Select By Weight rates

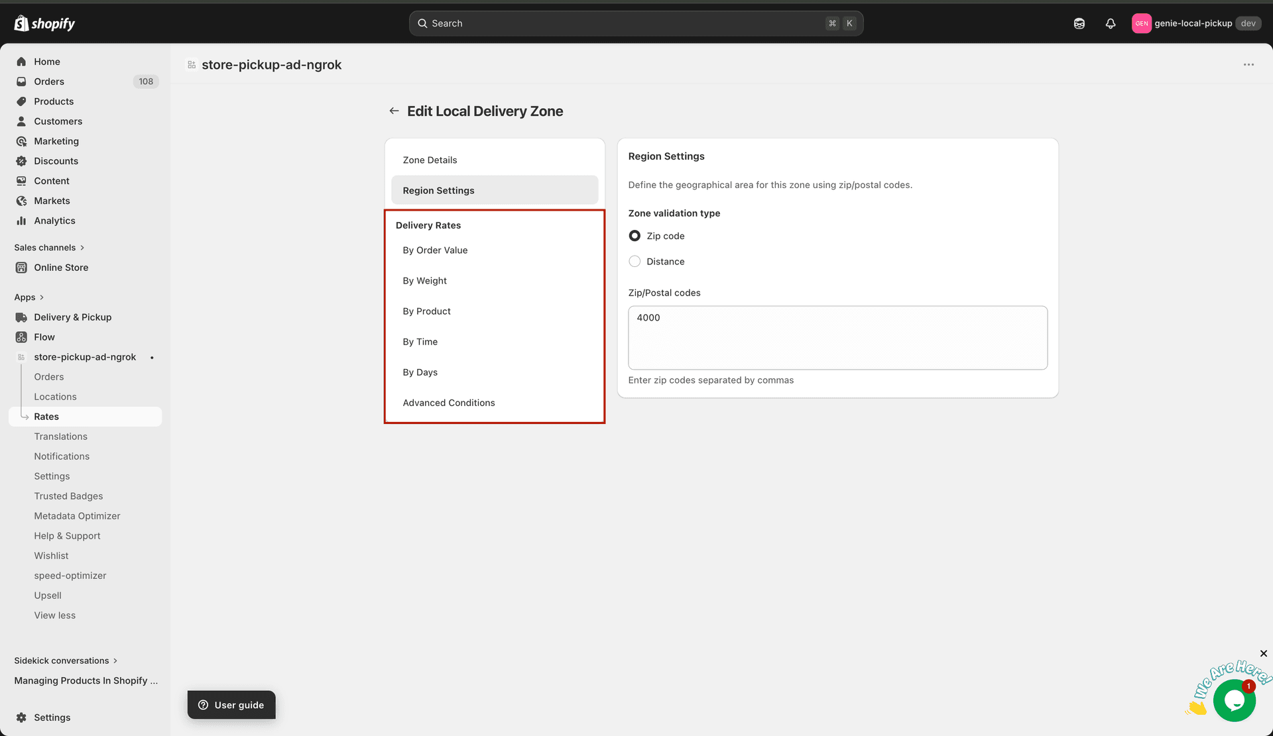click(x=495, y=281)
